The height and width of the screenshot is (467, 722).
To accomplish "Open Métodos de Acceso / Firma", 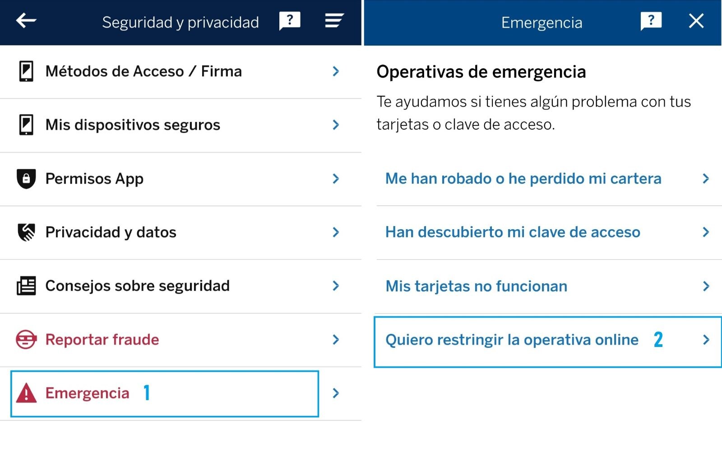I will pos(143,71).
